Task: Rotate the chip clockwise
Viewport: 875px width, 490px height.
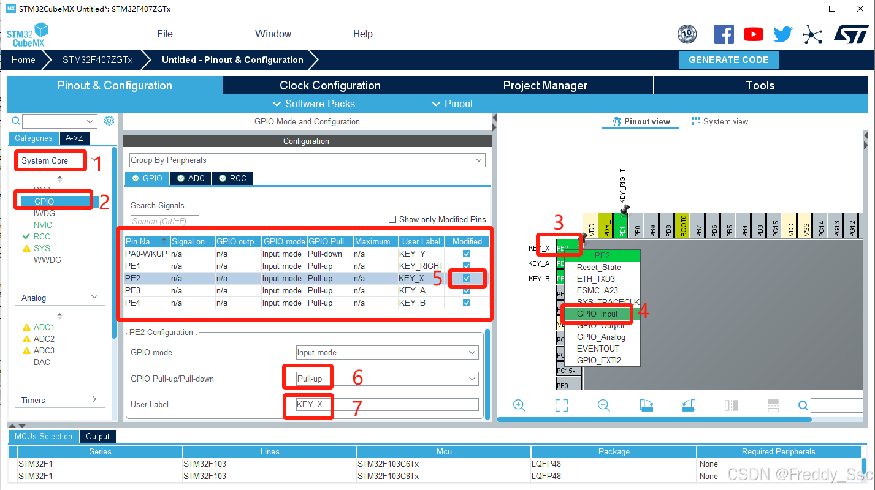Action: pos(646,405)
